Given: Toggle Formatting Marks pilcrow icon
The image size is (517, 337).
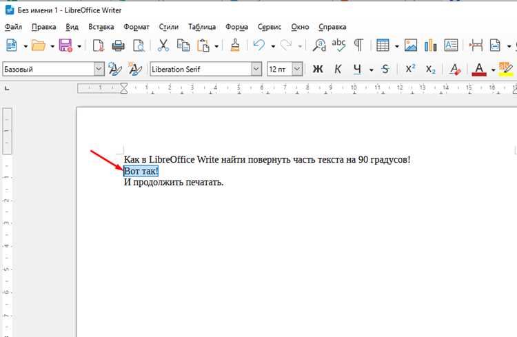Looking at the screenshot, I should (x=358, y=45).
